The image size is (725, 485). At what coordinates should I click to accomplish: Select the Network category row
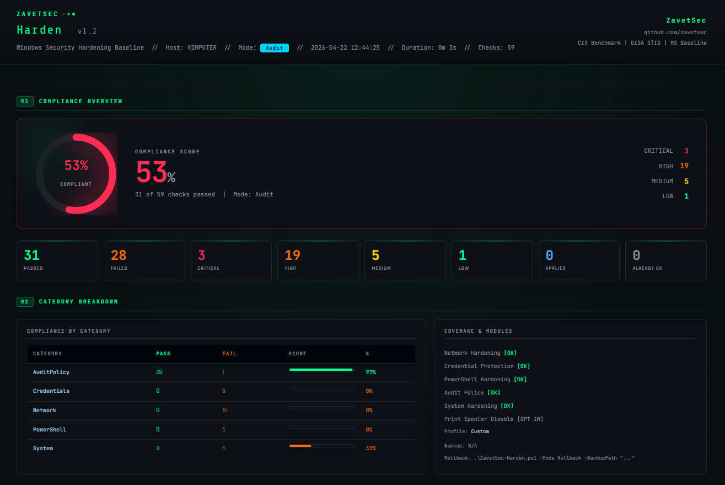221,411
